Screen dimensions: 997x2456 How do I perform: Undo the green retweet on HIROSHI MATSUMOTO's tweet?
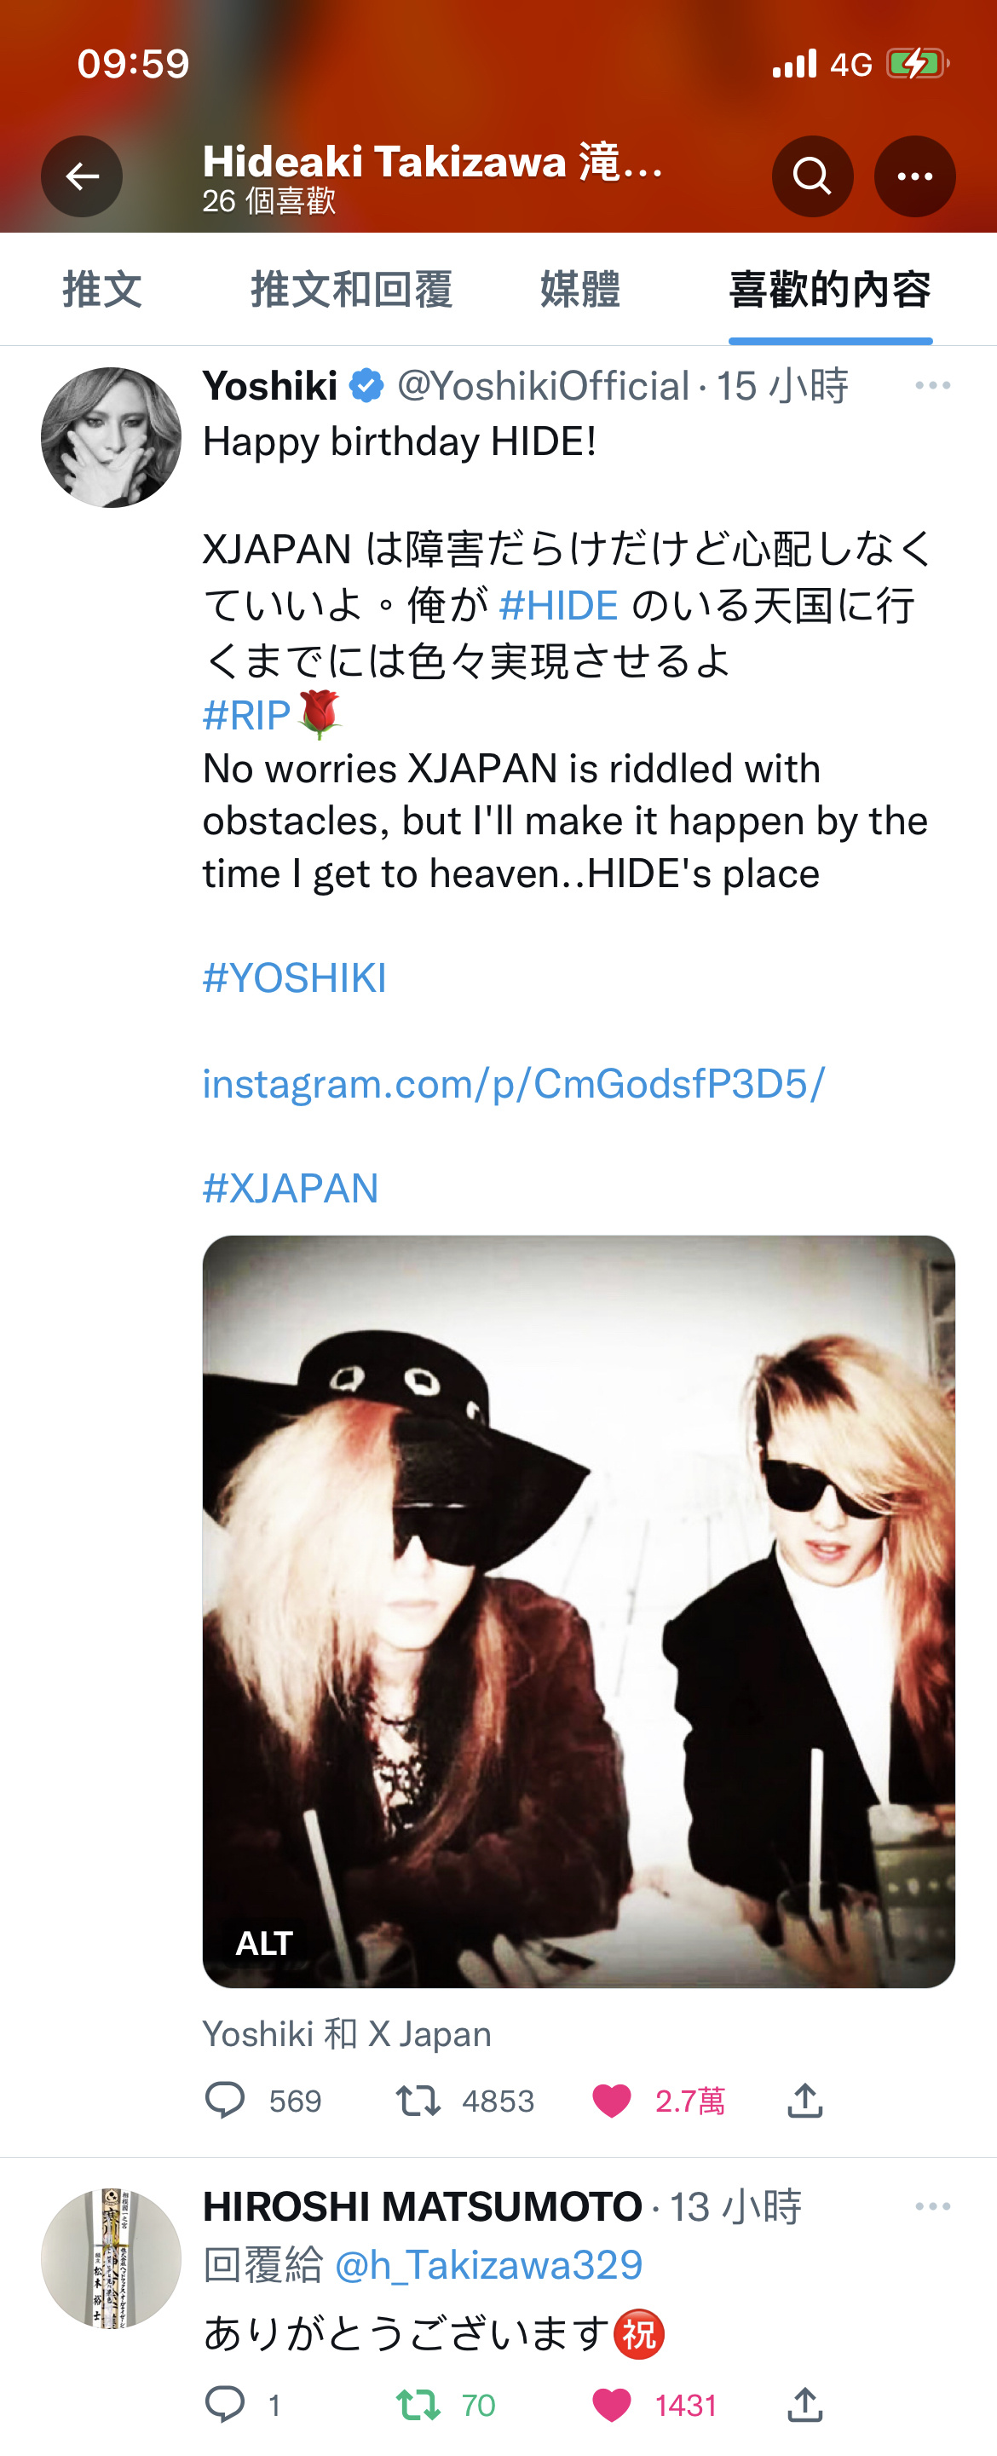(418, 2405)
